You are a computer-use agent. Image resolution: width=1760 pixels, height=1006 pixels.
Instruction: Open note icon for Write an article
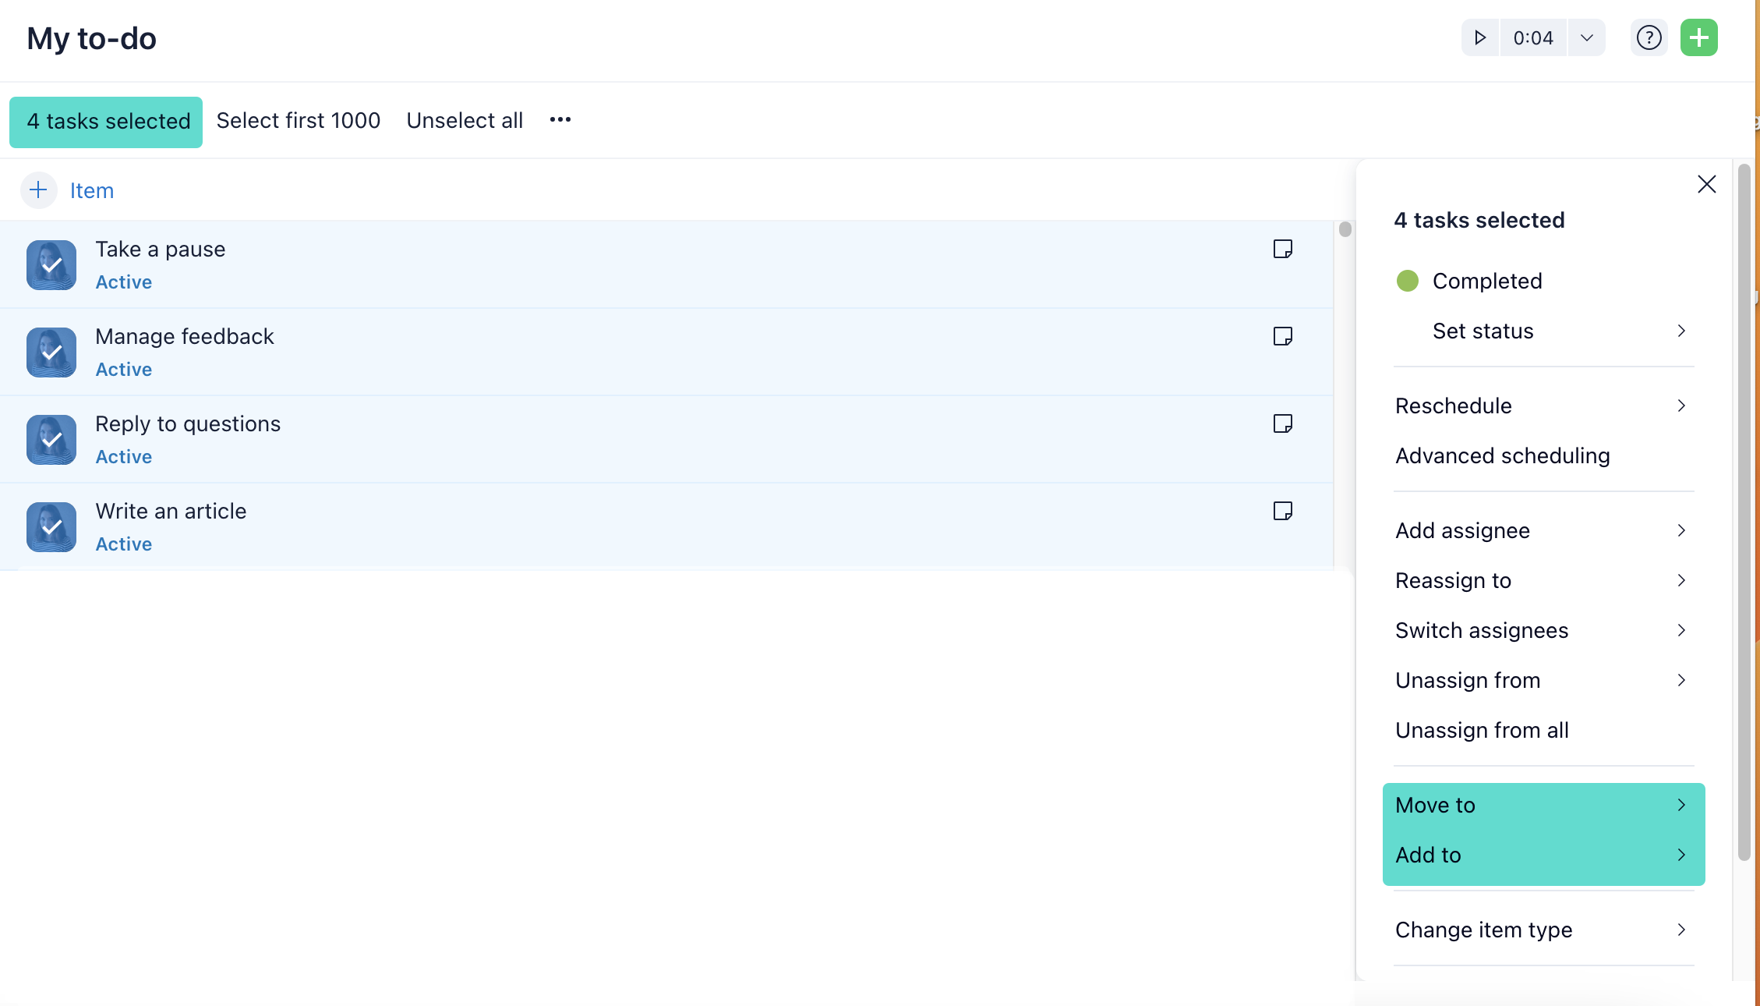pyautogui.click(x=1282, y=511)
